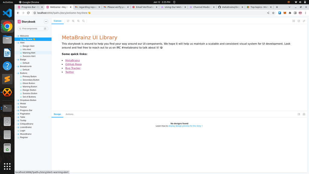Select the Canvas tab
Image resolution: width=309 pixels, height=174 pixels.
click(x=57, y=21)
